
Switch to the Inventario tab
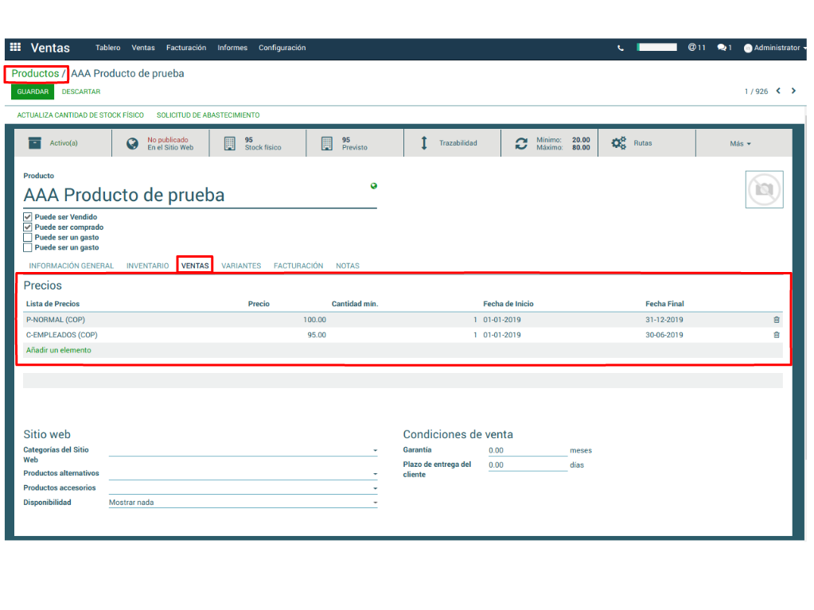tap(147, 266)
